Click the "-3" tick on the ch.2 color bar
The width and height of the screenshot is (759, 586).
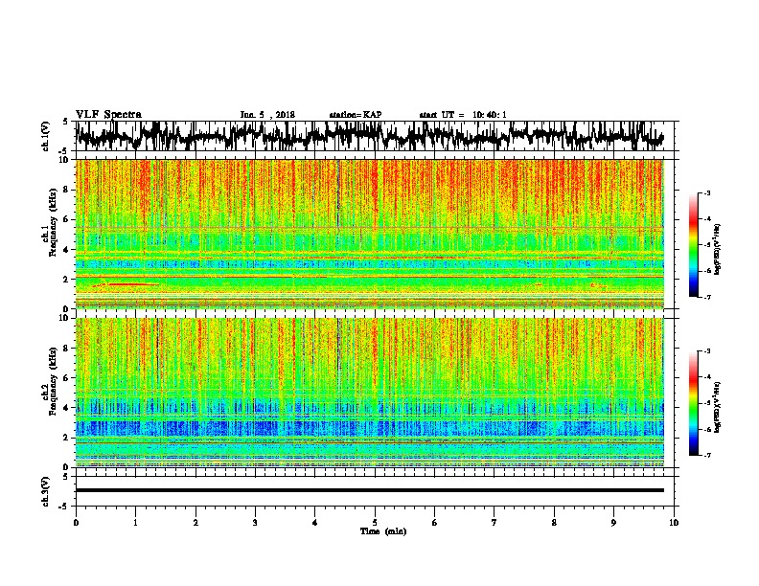(707, 351)
